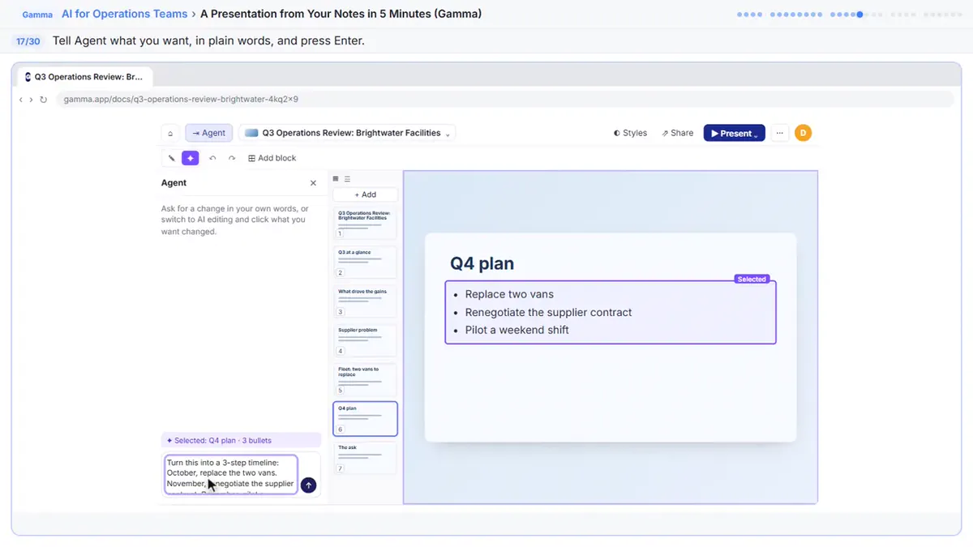Open the deck title dropdown
The width and height of the screenshot is (973, 547).
click(x=347, y=133)
